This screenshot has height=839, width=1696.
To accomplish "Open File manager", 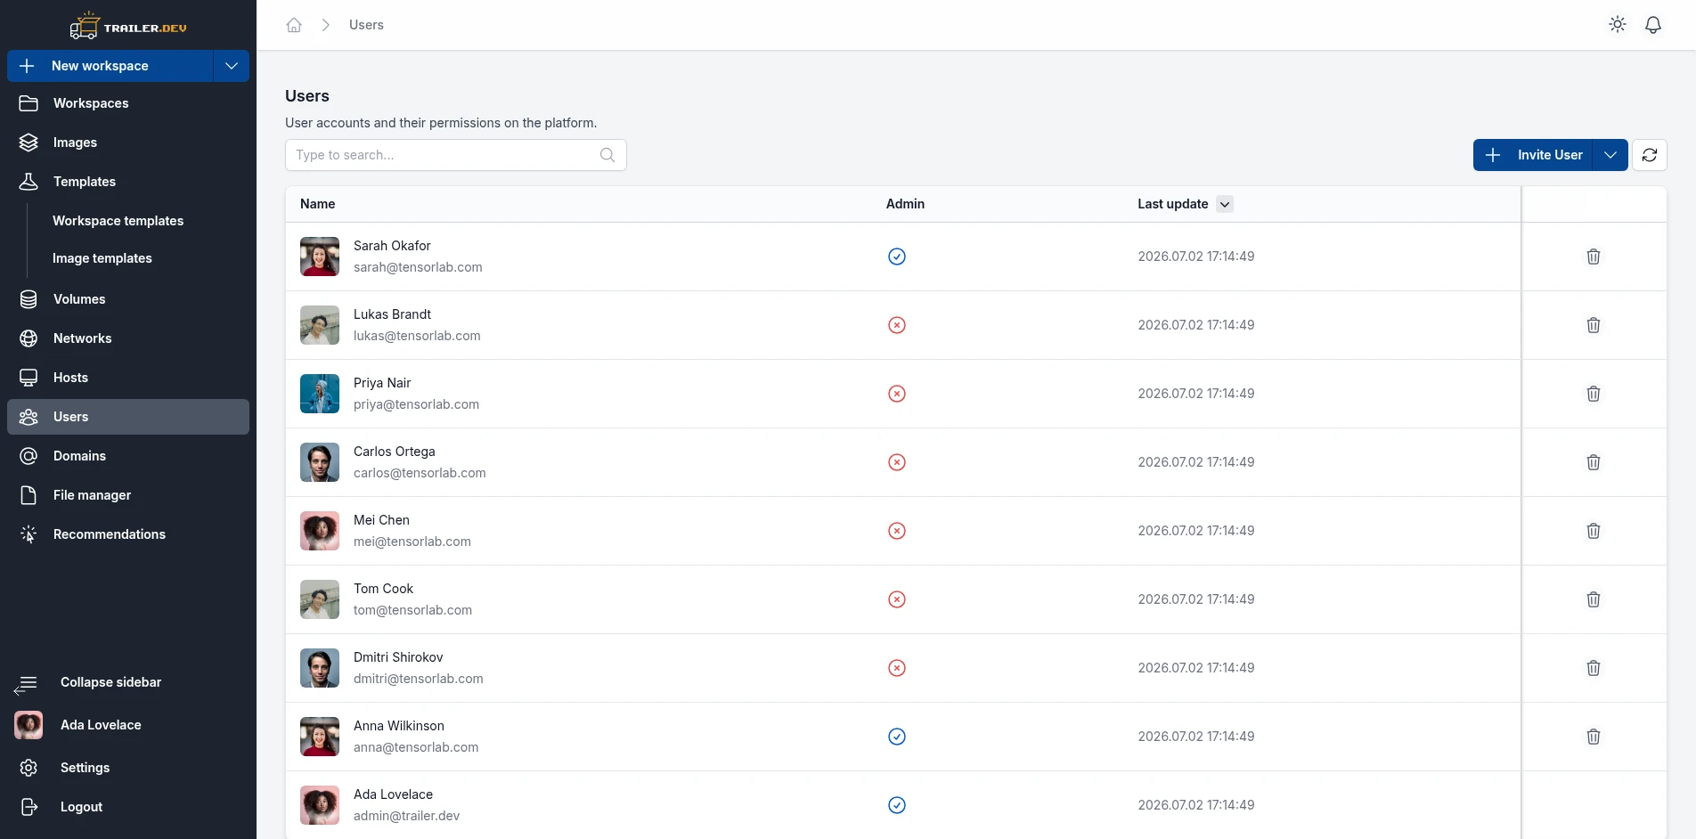I will pos(128,495).
